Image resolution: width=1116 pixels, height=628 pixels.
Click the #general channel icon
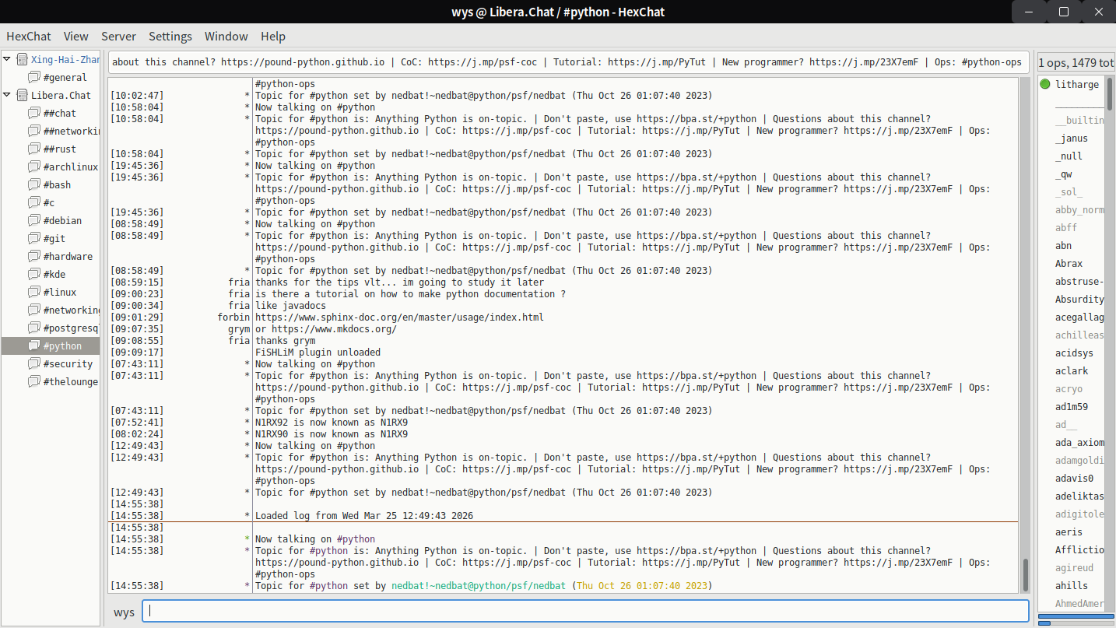click(x=33, y=77)
